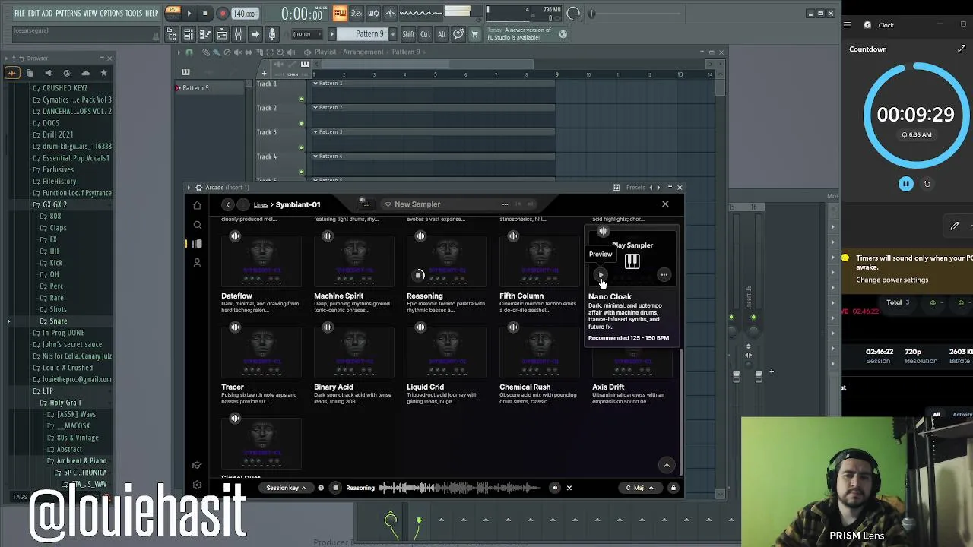Go back in Arcade browser
This screenshot has width=973, height=547.
[x=227, y=204]
